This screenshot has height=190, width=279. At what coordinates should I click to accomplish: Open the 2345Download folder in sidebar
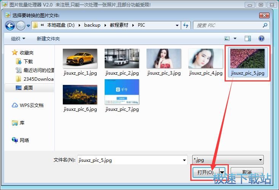point(35,79)
